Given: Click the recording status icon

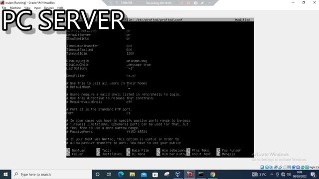Looking at the screenshot, I should click(x=294, y=167).
